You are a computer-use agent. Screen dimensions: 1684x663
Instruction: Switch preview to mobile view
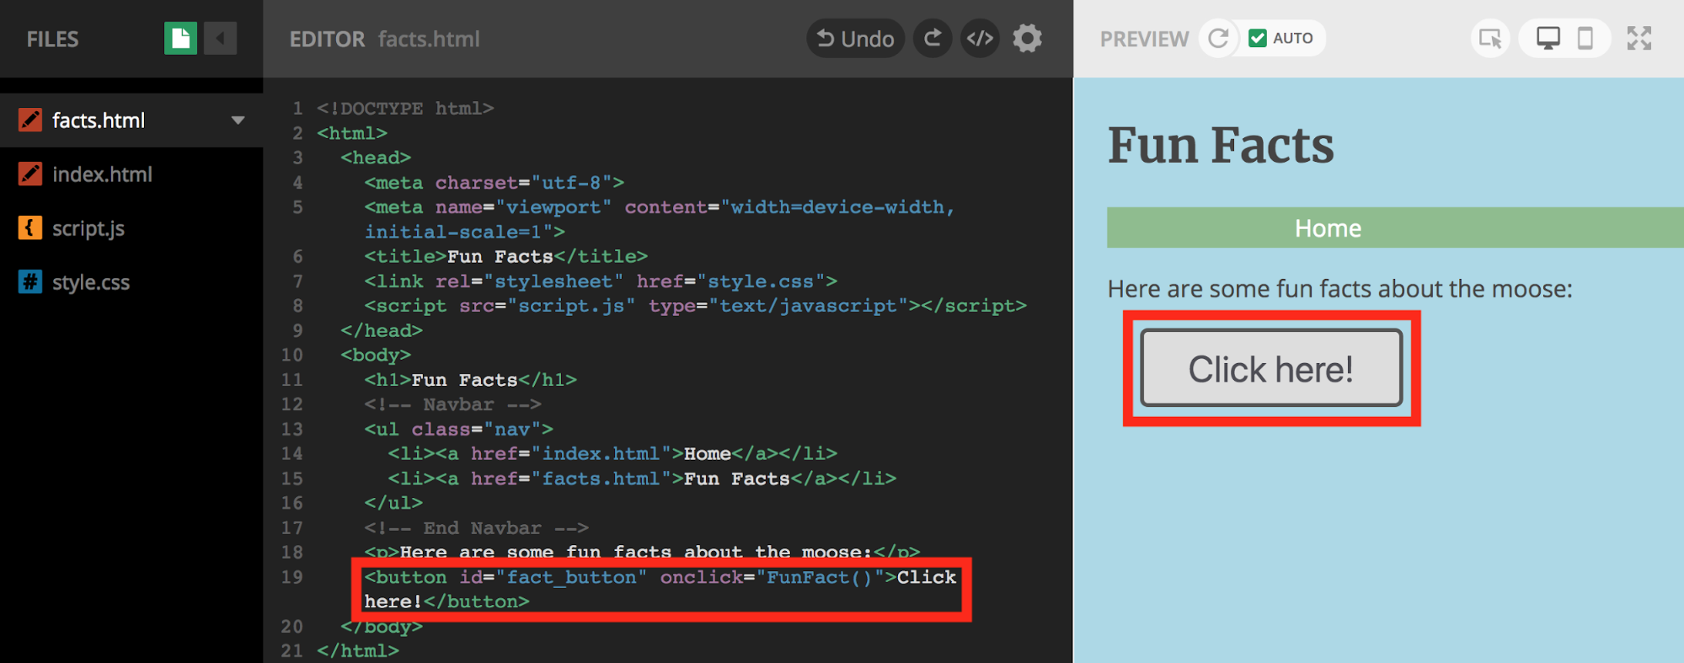click(1585, 39)
